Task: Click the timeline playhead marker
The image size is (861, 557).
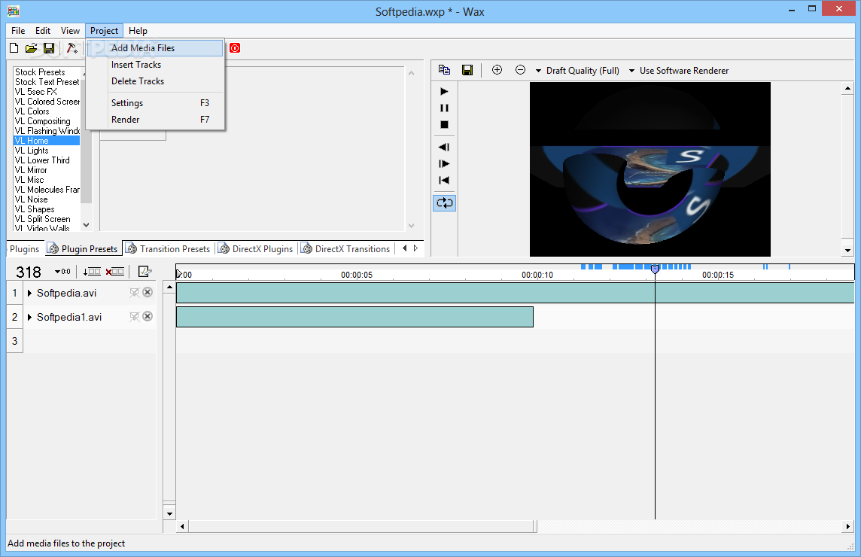Action: click(x=655, y=269)
